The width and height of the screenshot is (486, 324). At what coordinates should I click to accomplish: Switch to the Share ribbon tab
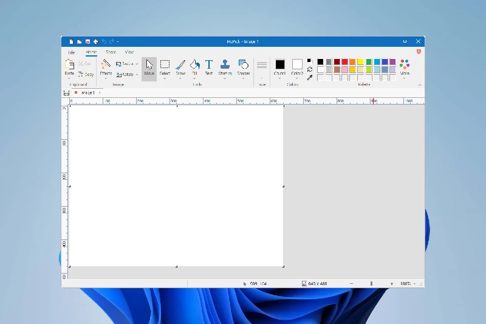111,52
